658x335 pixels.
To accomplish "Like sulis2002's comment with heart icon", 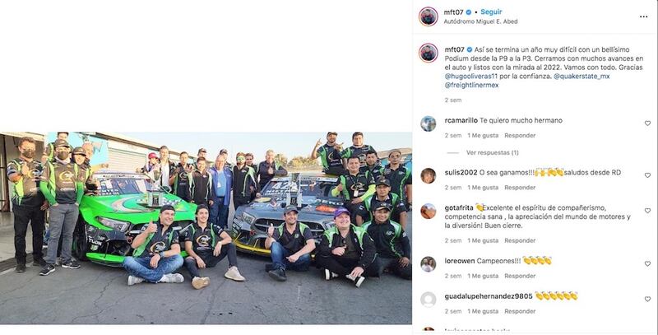I will click(647, 175).
